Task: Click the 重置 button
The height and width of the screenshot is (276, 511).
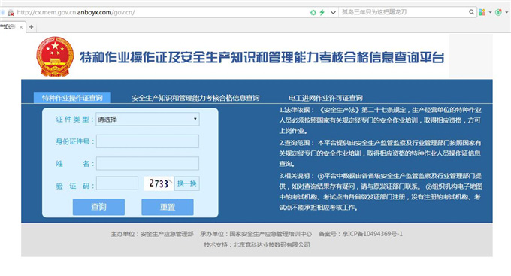Action: 168,207
